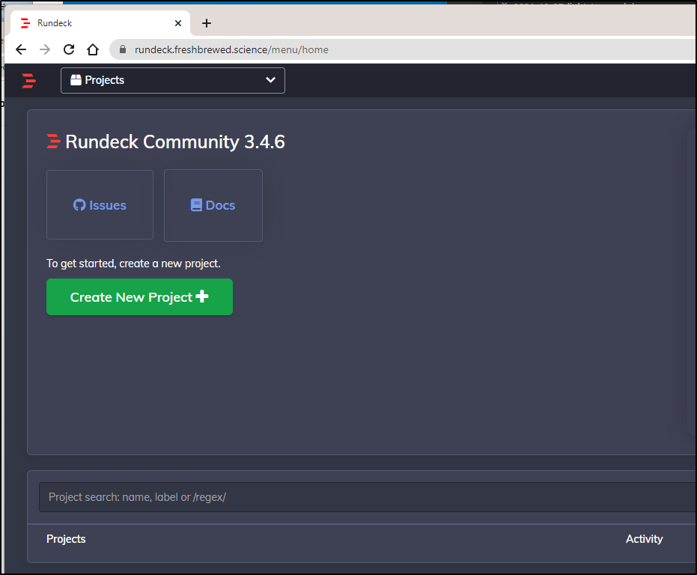Reload the page with the refresh icon

point(69,49)
